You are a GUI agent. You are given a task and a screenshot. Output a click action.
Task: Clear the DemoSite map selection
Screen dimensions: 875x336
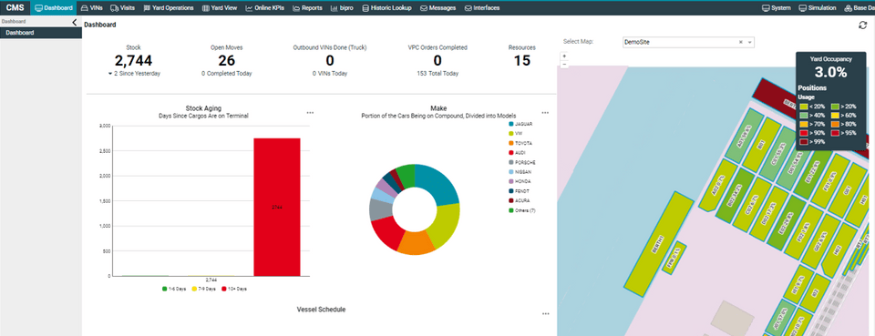(740, 42)
